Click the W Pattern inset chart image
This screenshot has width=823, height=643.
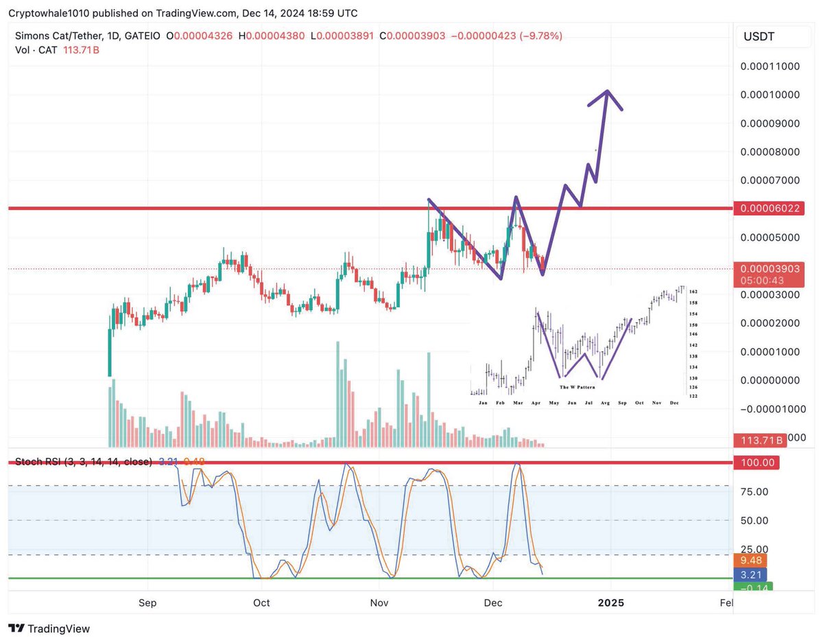[x=585, y=345]
